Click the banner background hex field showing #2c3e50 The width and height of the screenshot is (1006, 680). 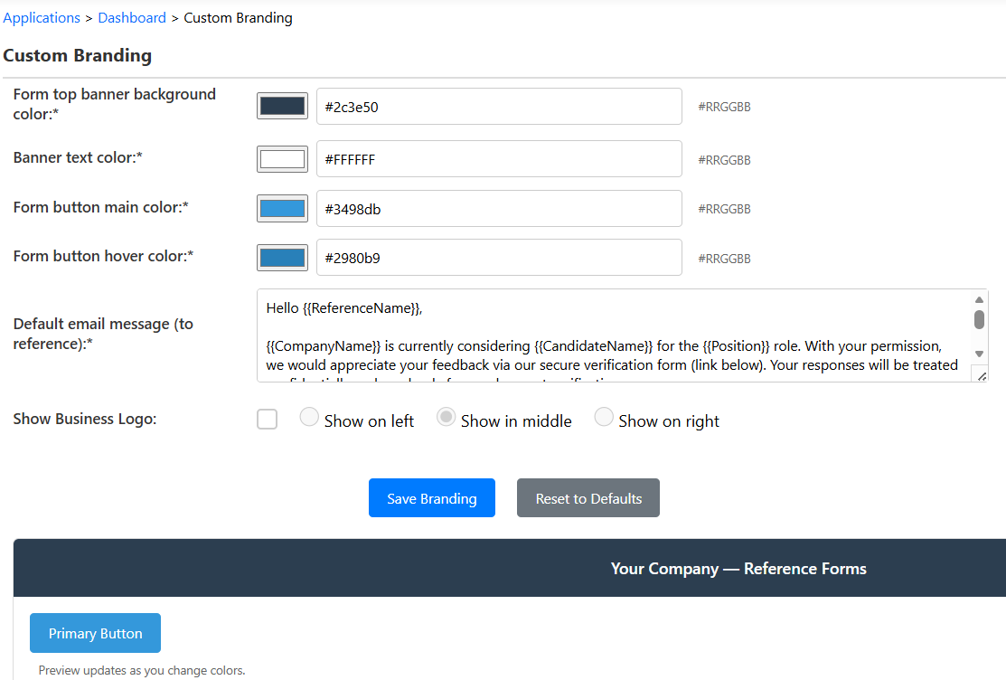500,106
